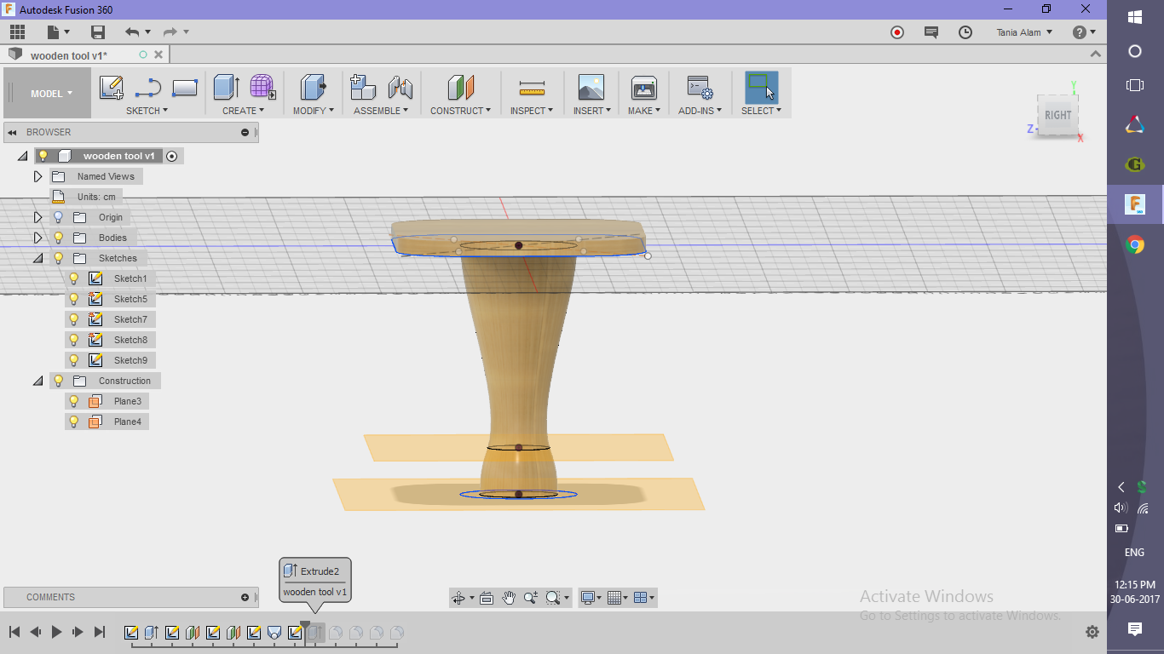The height and width of the screenshot is (654, 1164).
Task: Open the Data Panel grid icon
Action: [x=17, y=32]
